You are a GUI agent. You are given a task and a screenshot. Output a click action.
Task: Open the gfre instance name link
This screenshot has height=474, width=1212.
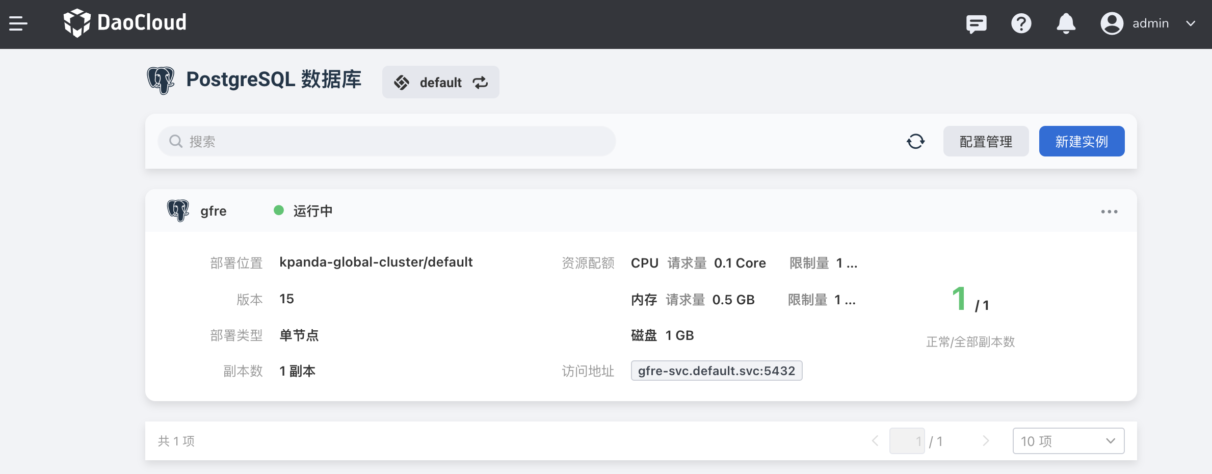(213, 211)
